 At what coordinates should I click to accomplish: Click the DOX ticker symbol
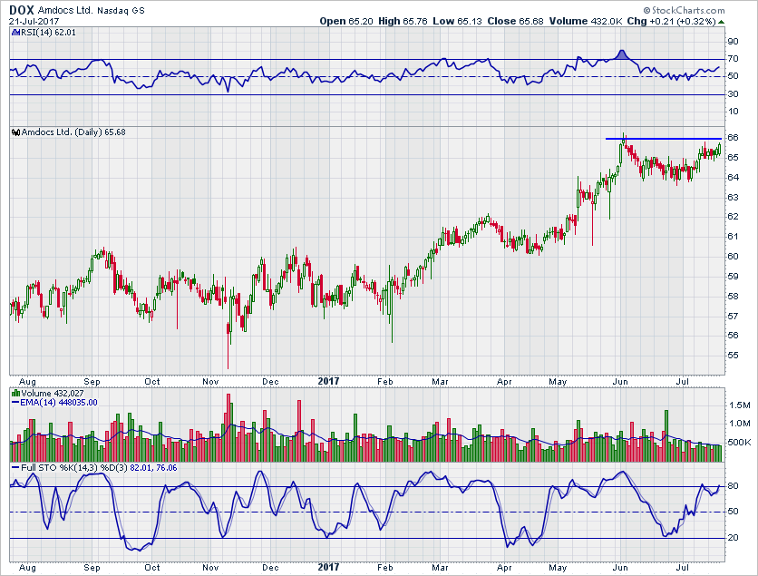point(22,10)
